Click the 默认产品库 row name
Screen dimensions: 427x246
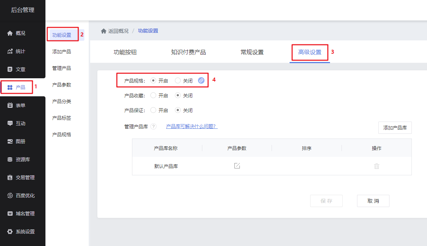166,166
